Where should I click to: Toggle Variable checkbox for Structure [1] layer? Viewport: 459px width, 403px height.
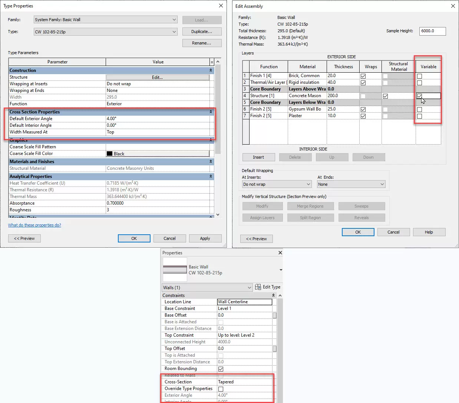(419, 96)
